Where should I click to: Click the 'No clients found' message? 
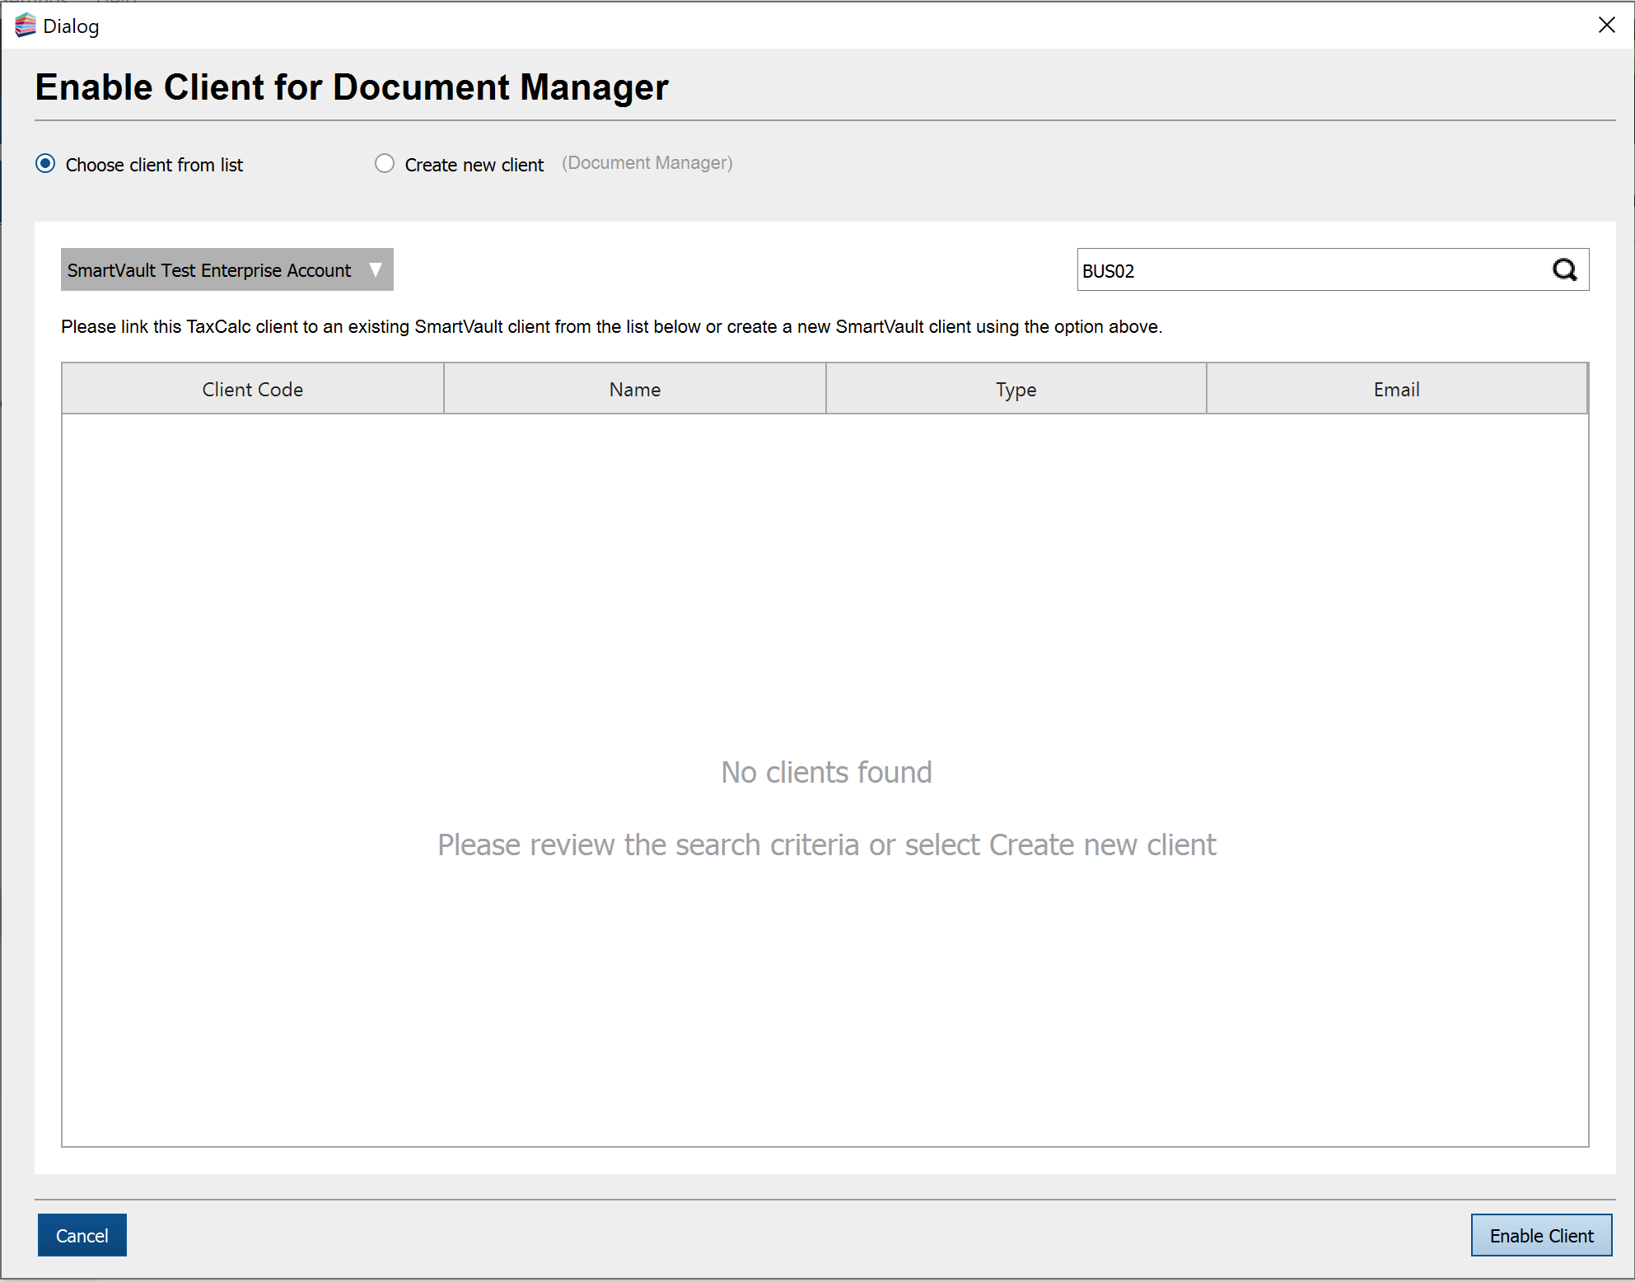pos(826,772)
